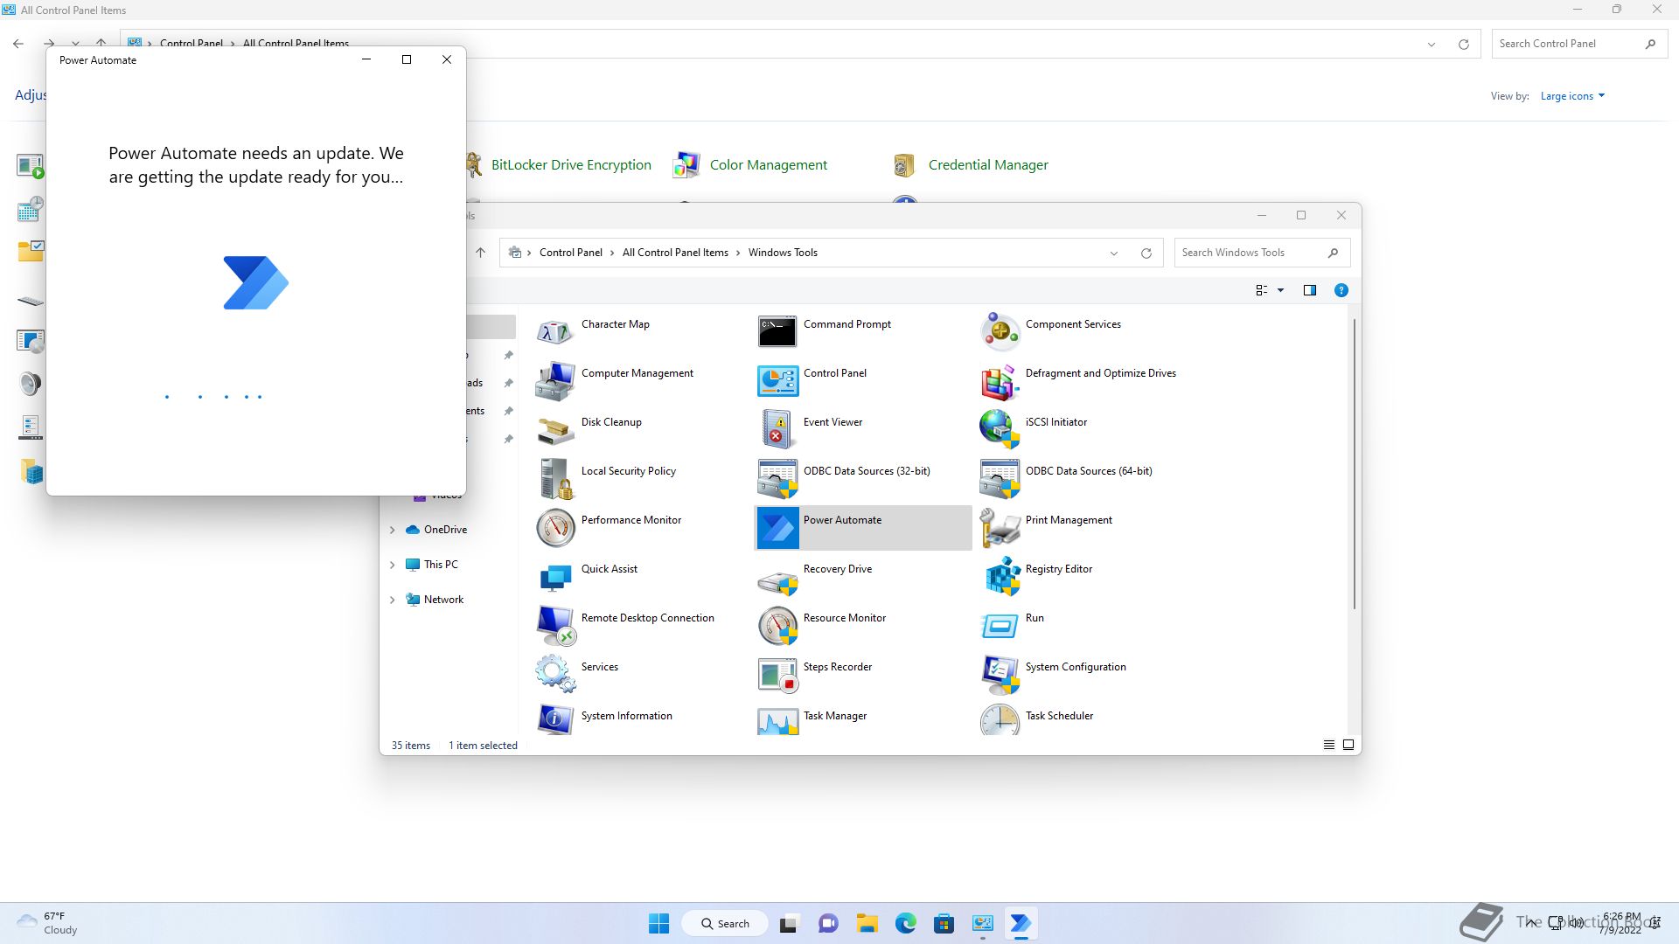This screenshot has width=1679, height=944.
Task: Toggle preview pane in Windows Tools
Action: (x=1309, y=290)
